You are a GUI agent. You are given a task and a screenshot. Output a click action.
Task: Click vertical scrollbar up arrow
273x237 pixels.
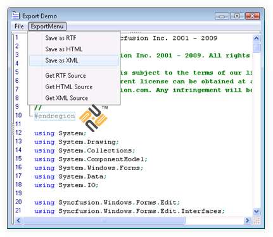(257, 39)
